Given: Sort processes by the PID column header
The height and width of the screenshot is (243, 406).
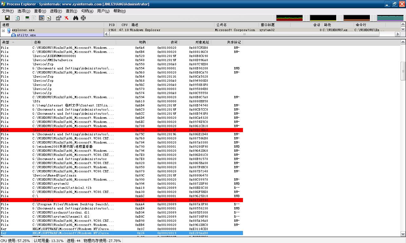Looking at the screenshot, I should click(x=110, y=25).
